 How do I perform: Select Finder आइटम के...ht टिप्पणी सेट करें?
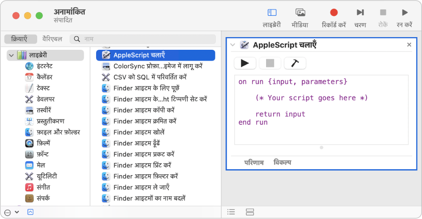coord(155,99)
